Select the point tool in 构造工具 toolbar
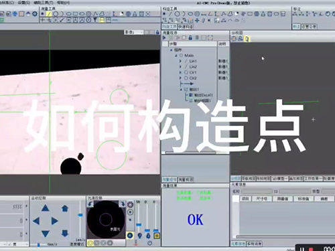This screenshot has width=335, height=251. coord(164,14)
